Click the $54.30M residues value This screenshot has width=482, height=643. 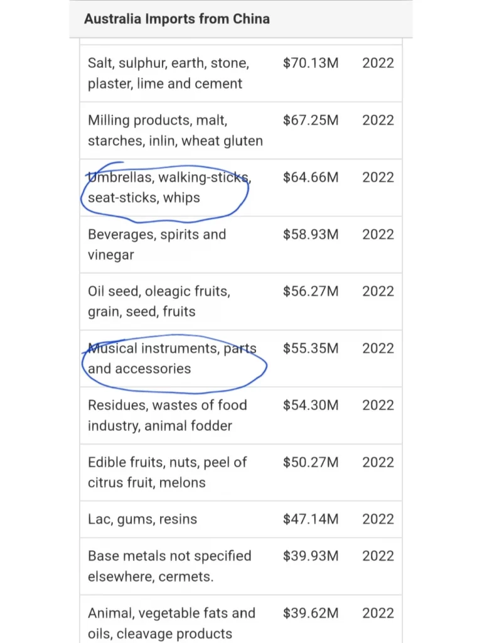(x=311, y=405)
